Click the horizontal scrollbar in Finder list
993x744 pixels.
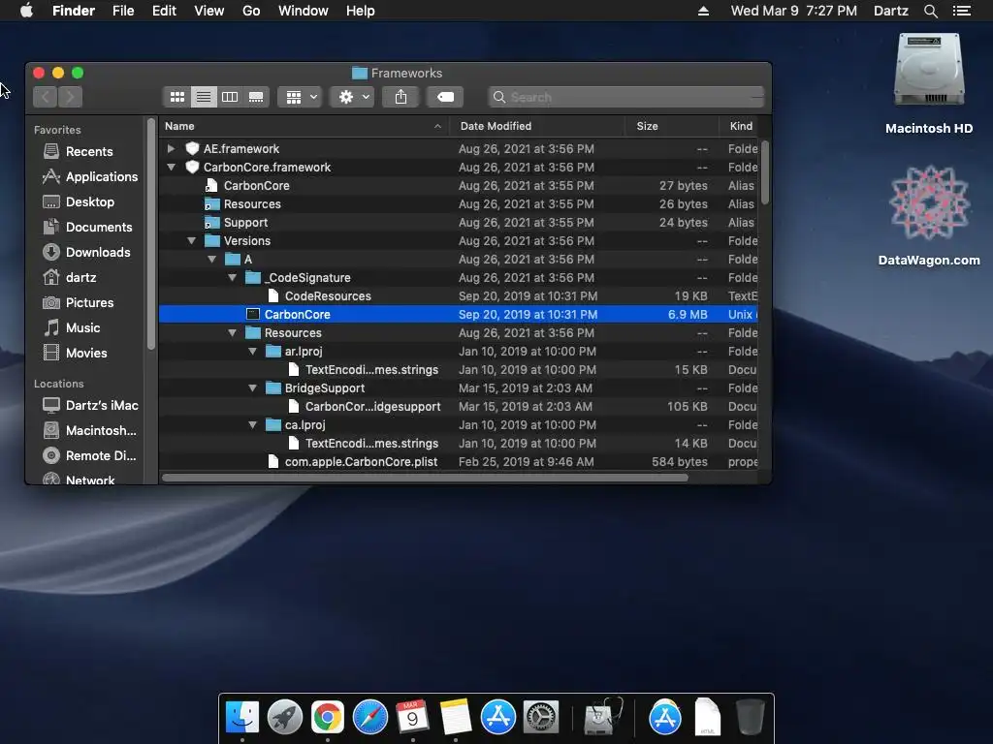pos(425,478)
